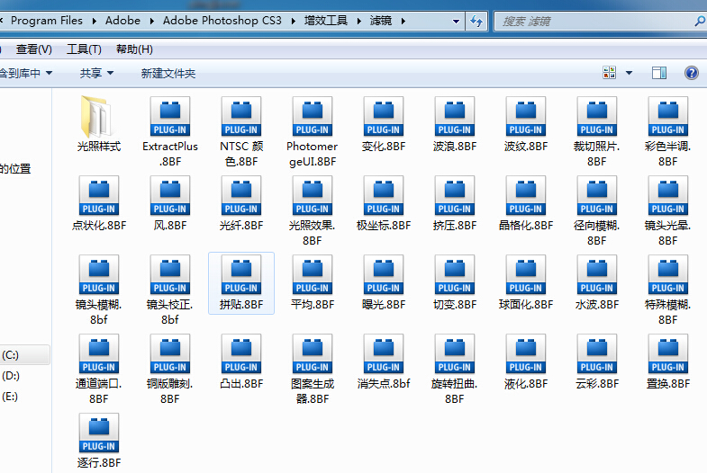Navigate to Adobe Photoshop CS3 breadcrumb
707x473 pixels.
pyautogui.click(x=222, y=21)
